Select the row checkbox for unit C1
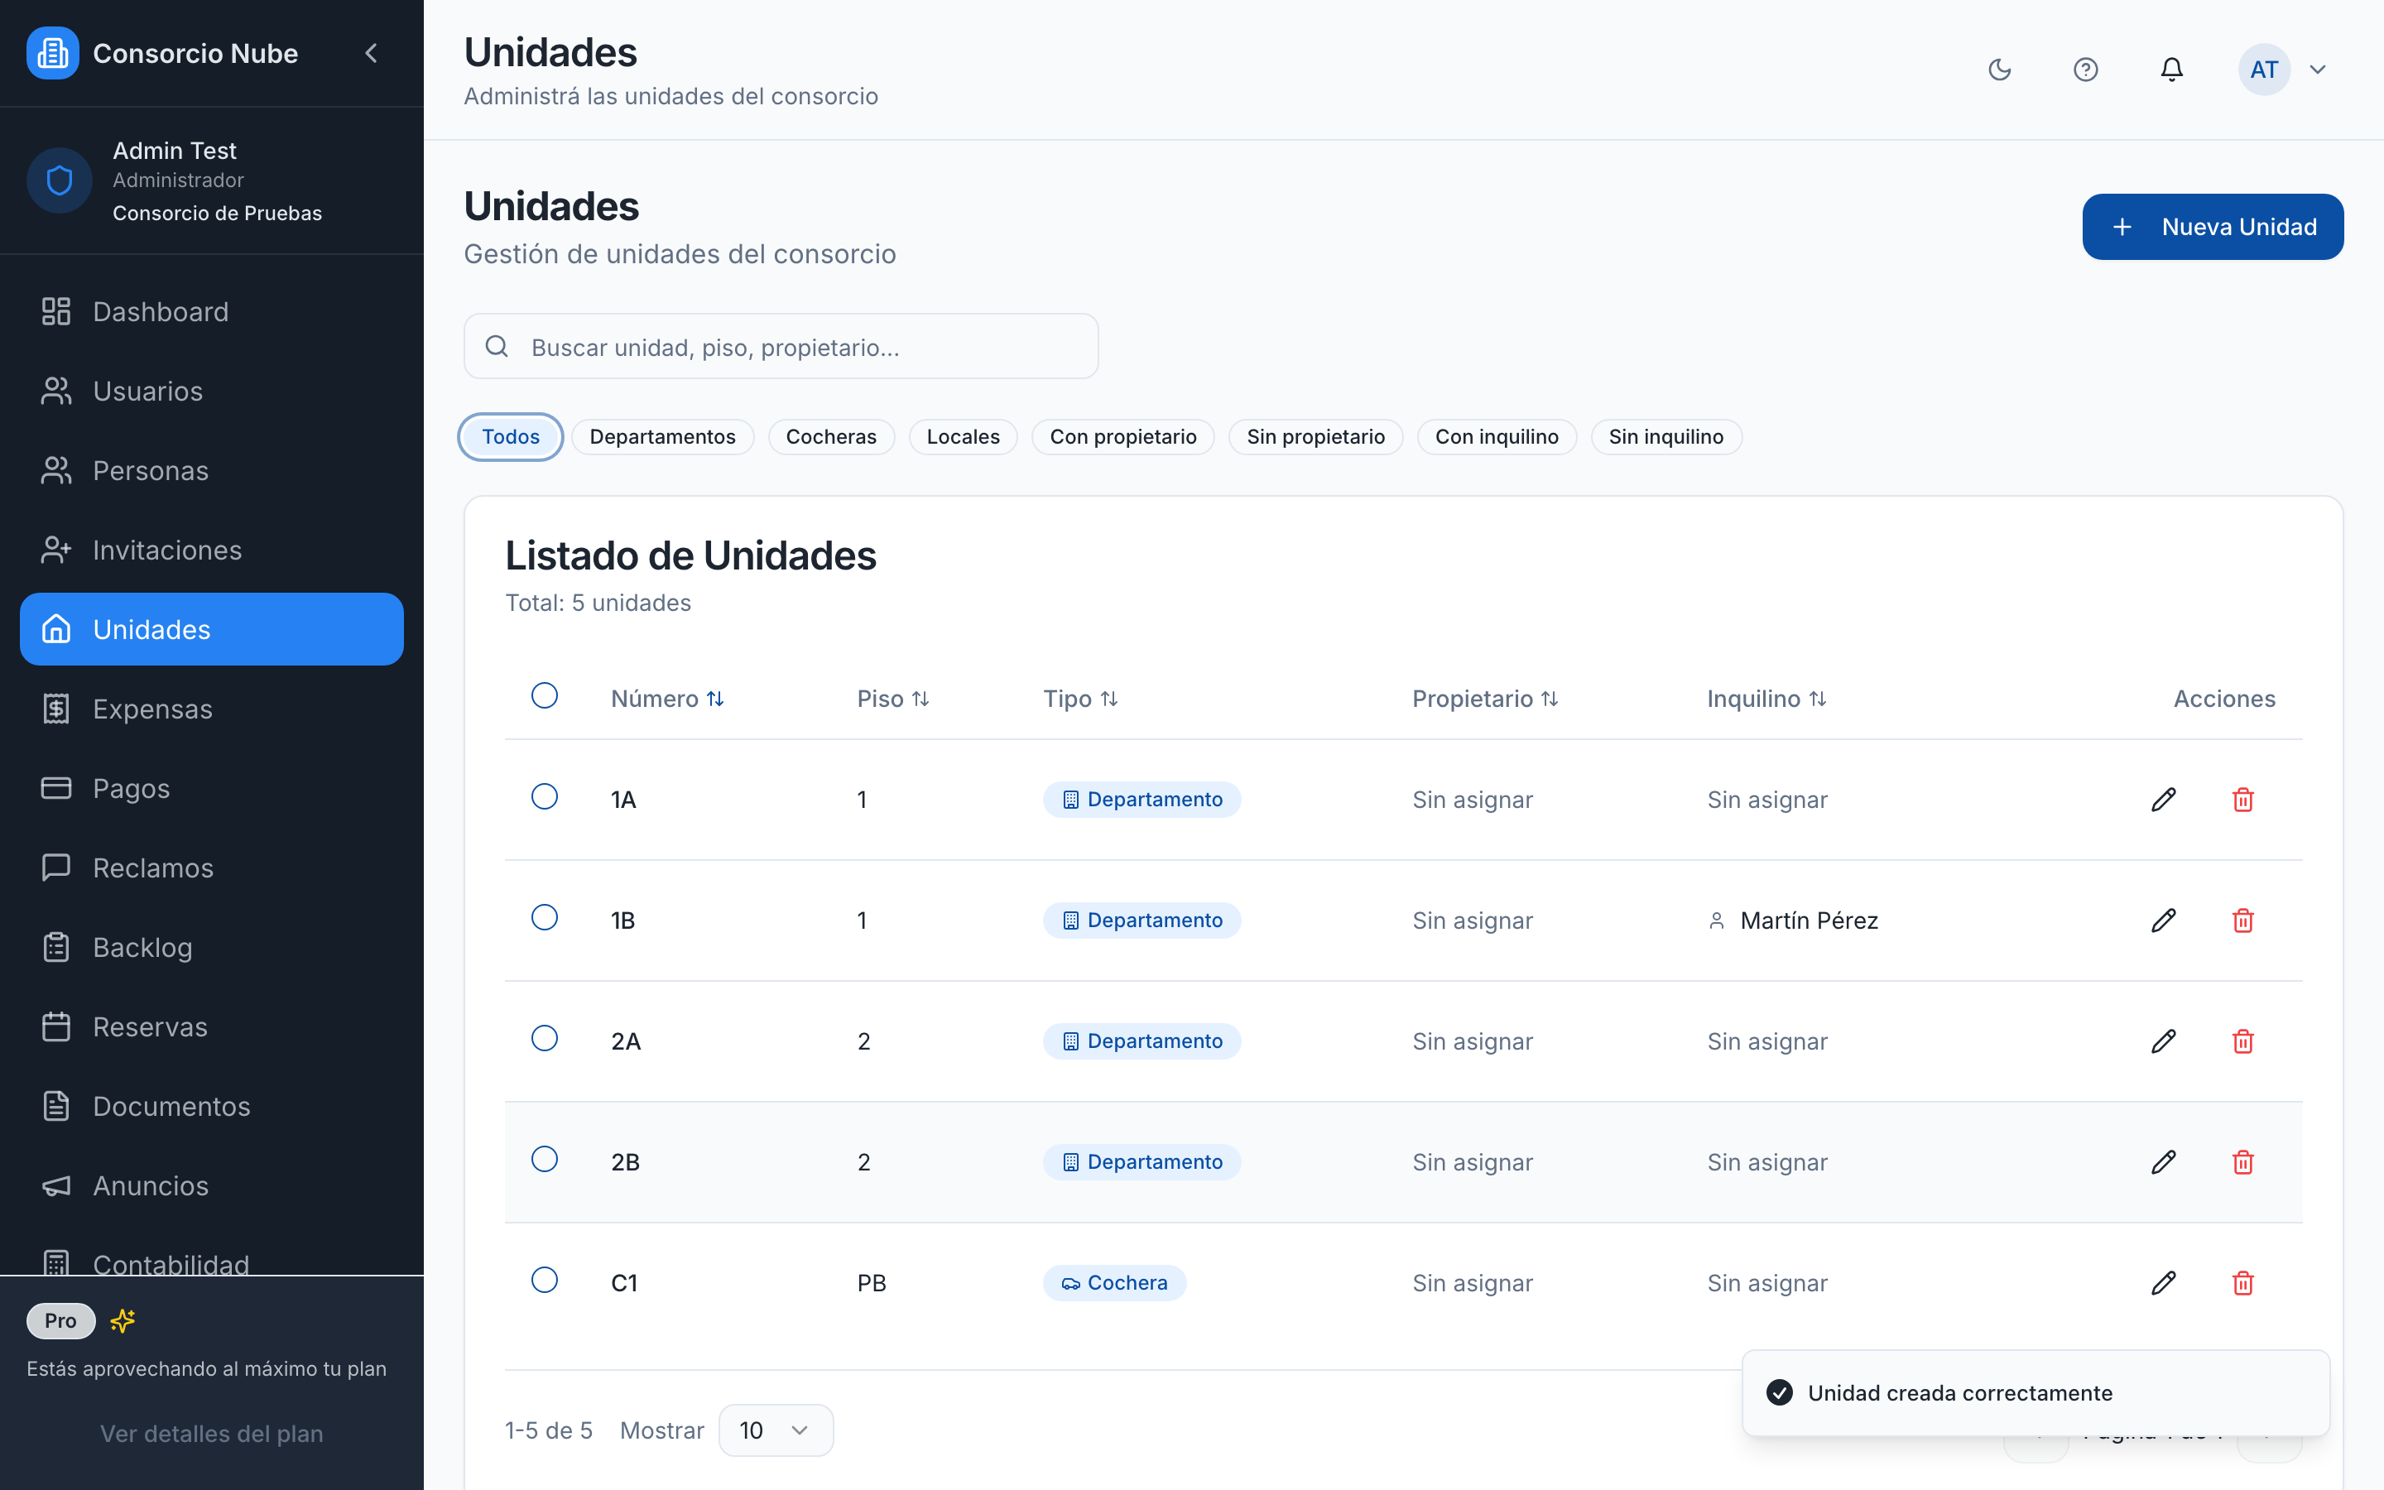 coord(545,1280)
